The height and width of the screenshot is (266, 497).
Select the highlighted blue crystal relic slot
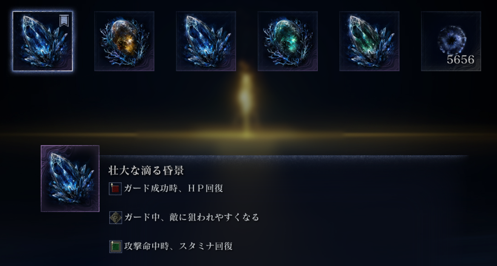pyautogui.click(x=43, y=42)
